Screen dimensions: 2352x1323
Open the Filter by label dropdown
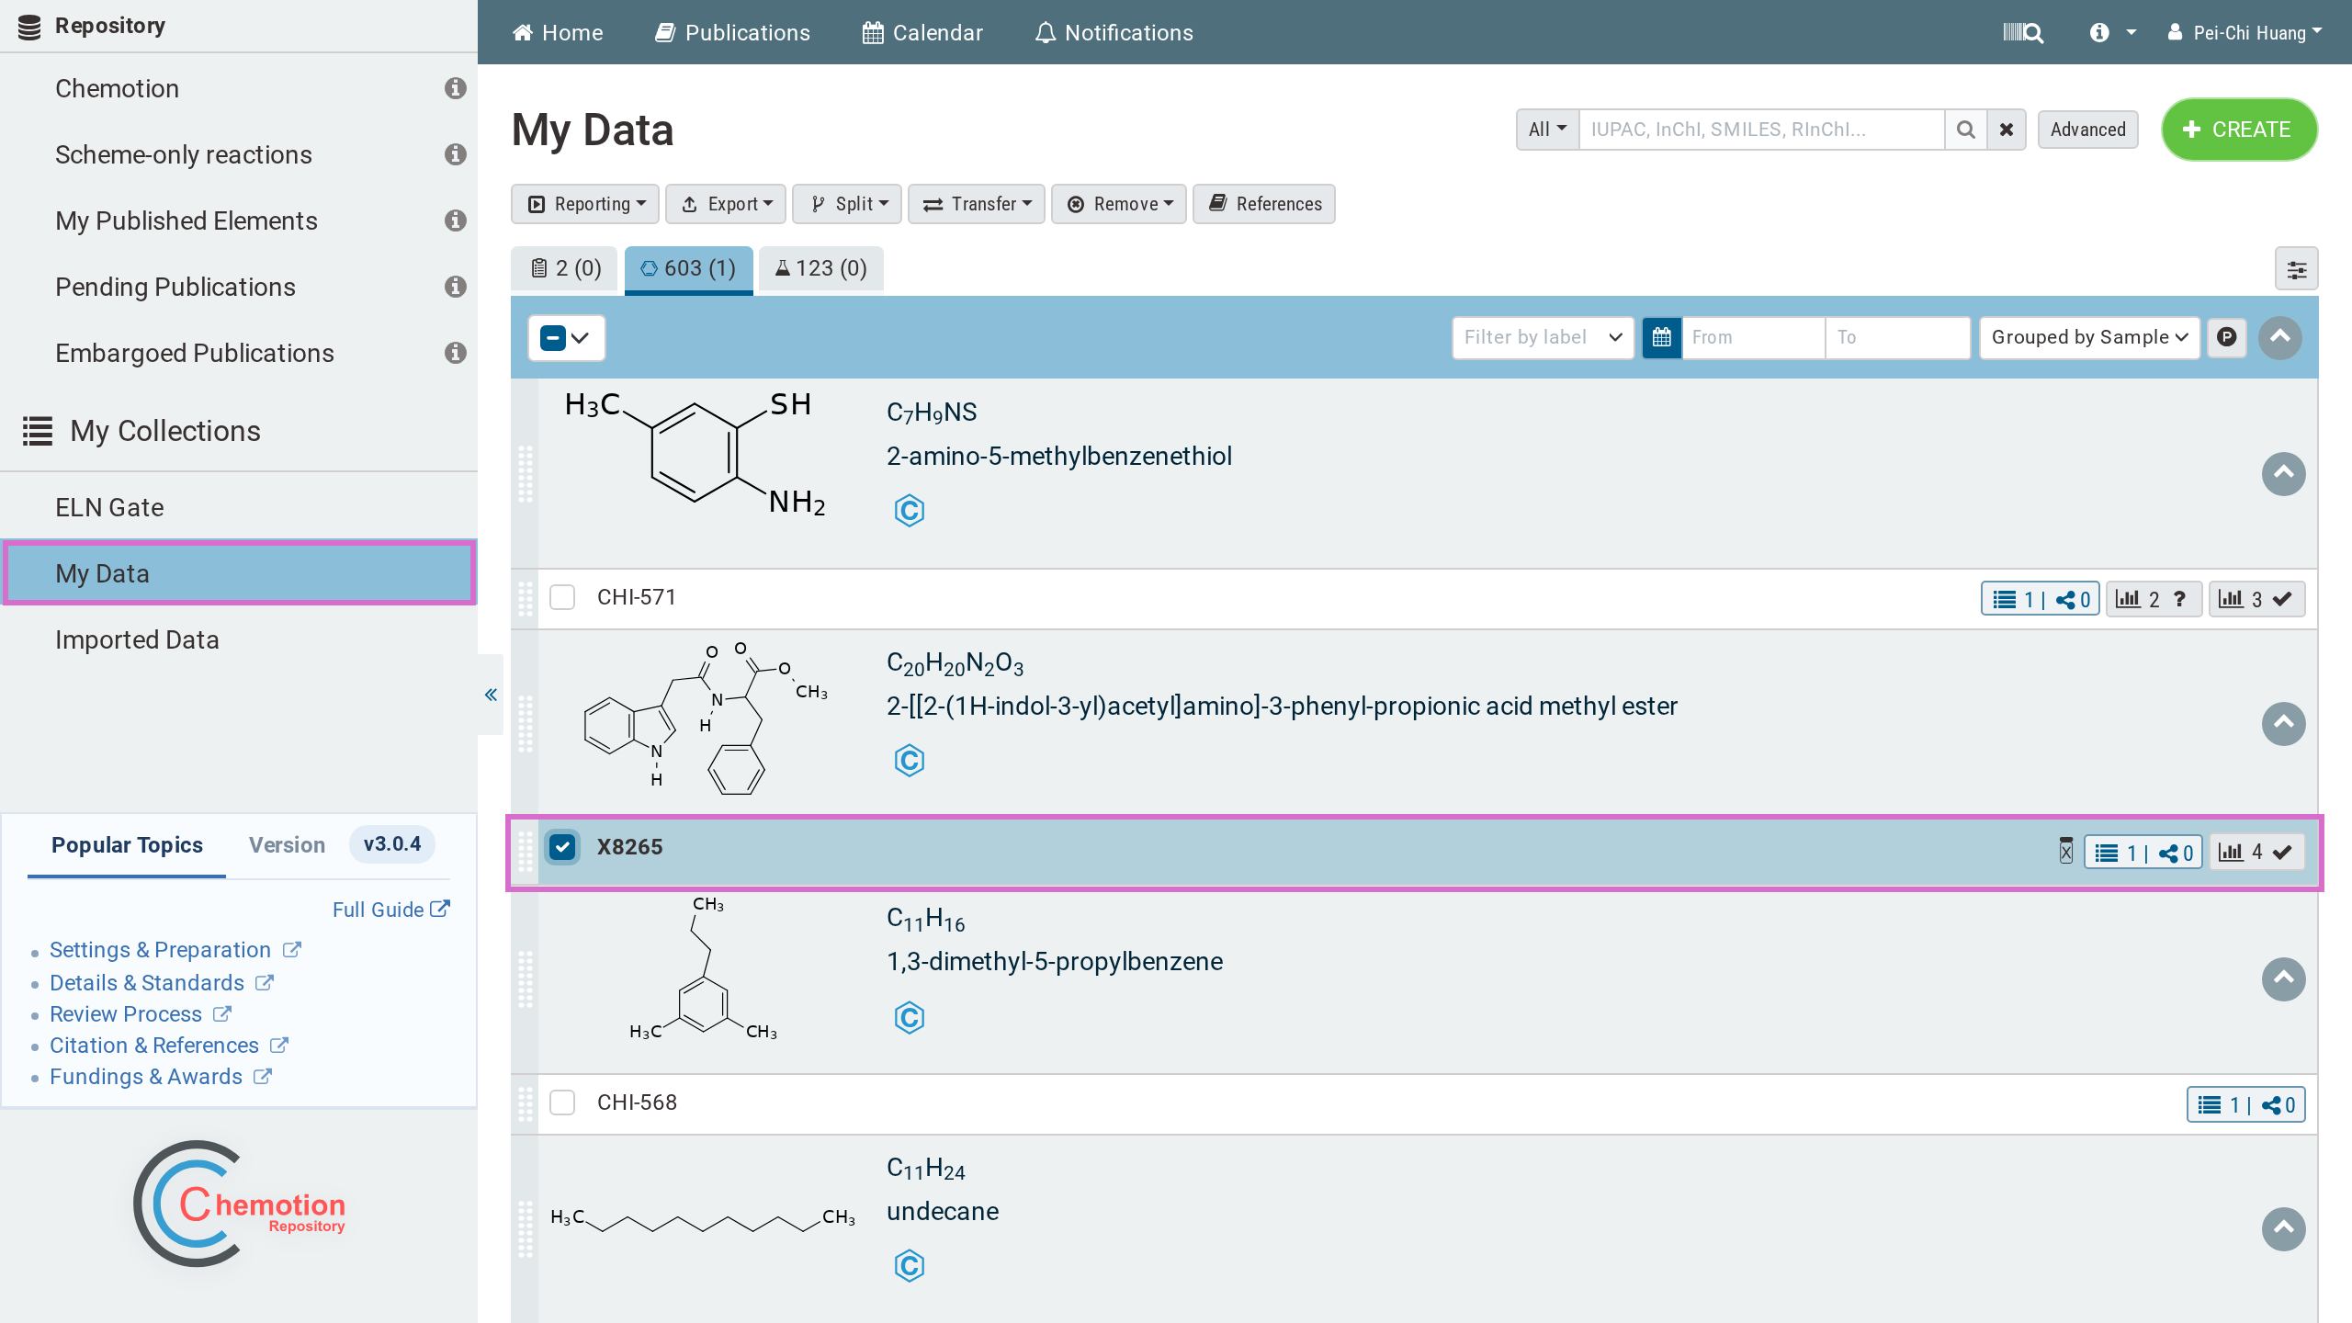point(1543,337)
